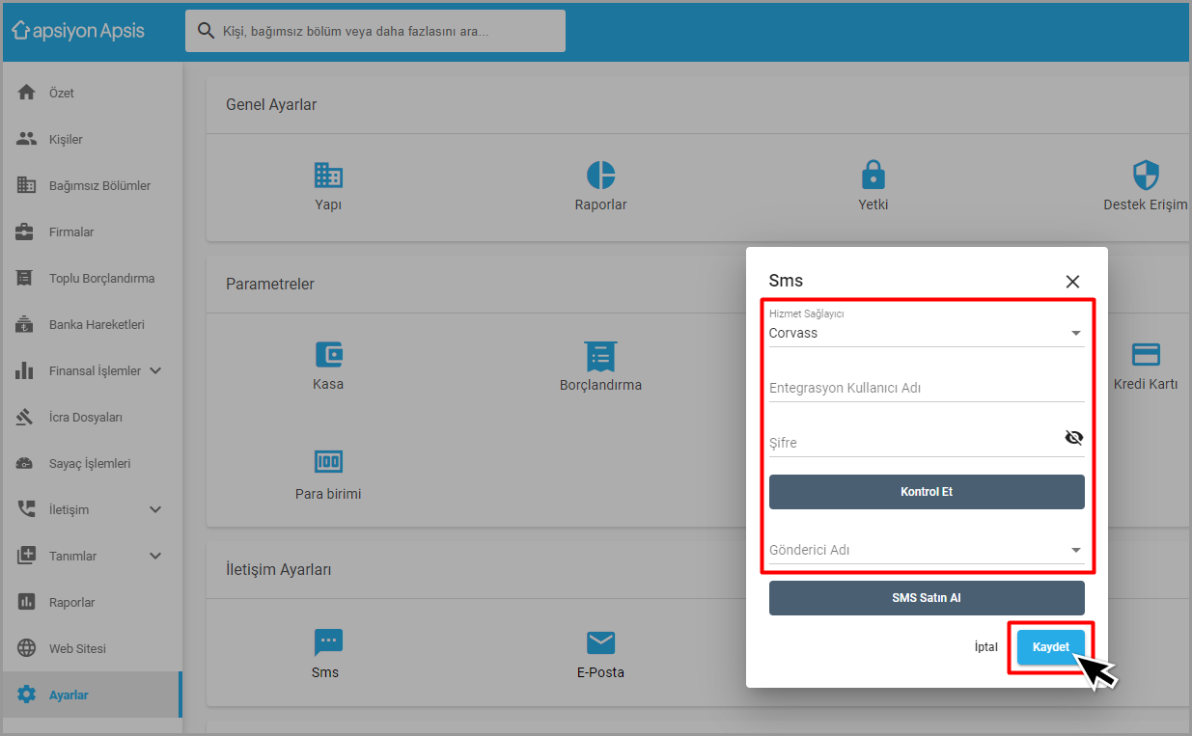Open E-Posta envelope icon
Screen dimensions: 1192x736
click(600, 642)
